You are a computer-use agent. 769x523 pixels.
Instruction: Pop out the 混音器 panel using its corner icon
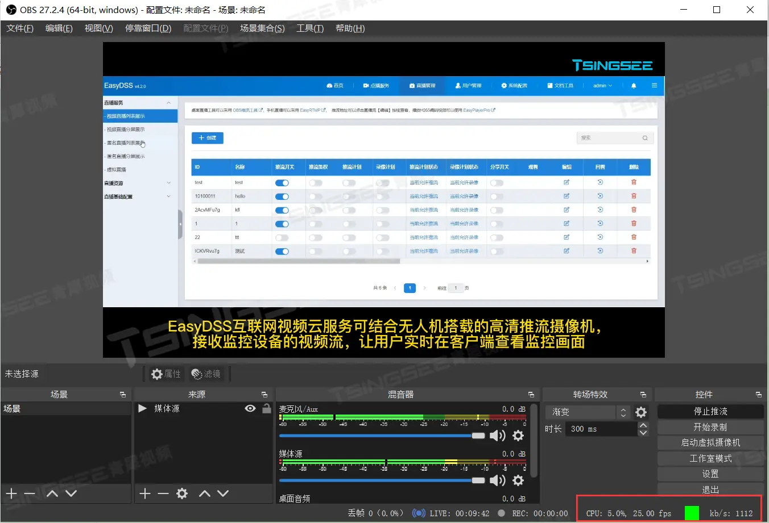[x=530, y=394]
